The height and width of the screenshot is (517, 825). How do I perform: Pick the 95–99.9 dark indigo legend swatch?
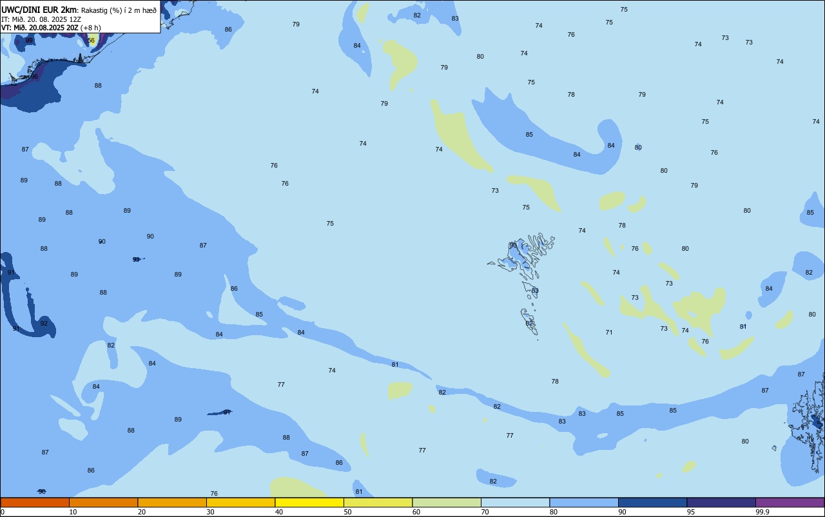[721, 502]
